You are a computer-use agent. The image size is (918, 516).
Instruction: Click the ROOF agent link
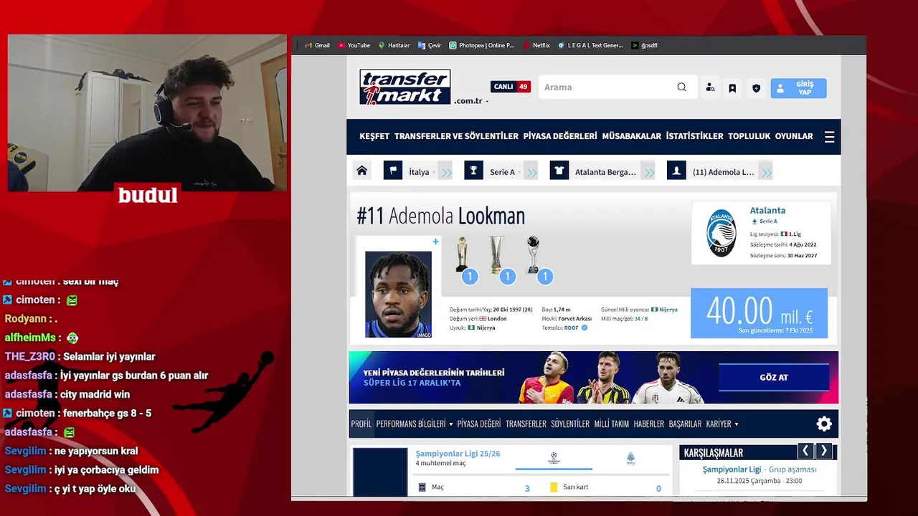[x=571, y=328]
